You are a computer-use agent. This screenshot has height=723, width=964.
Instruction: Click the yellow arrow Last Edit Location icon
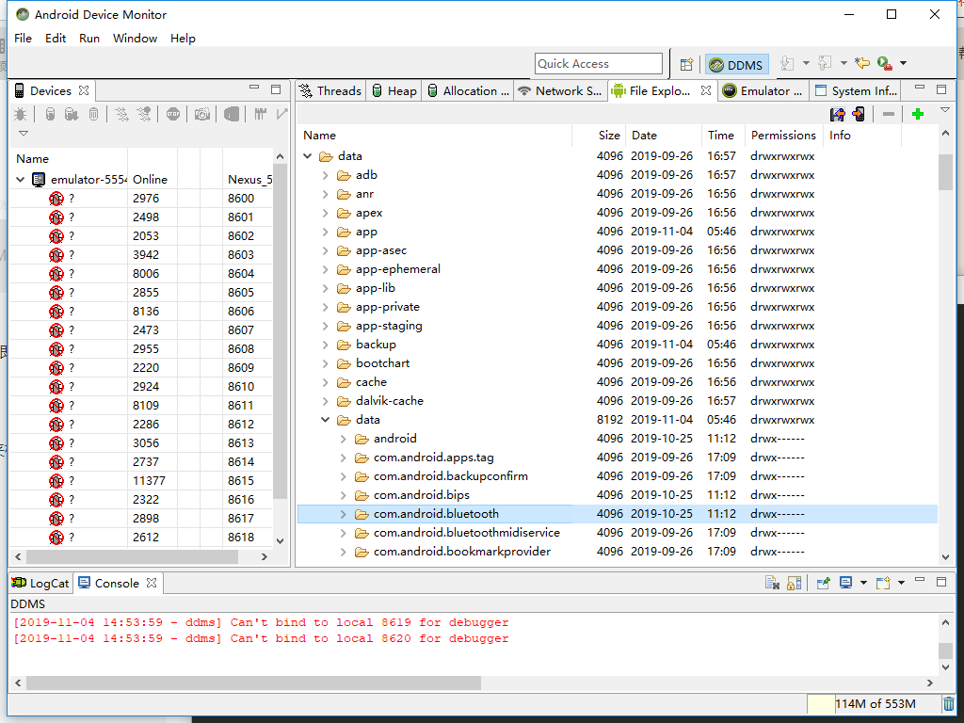tap(862, 63)
